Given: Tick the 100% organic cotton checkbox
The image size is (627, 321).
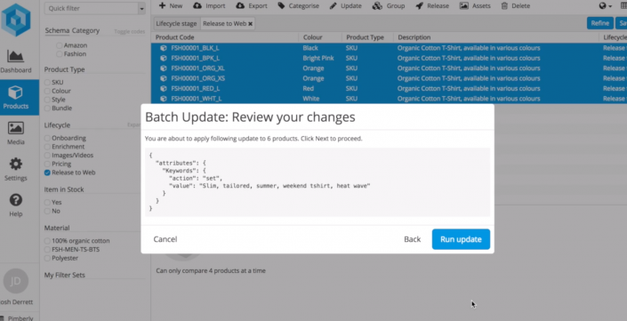Looking at the screenshot, I should click(47, 241).
